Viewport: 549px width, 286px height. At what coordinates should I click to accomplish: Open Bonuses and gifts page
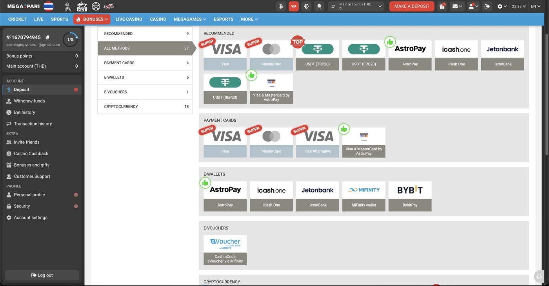pos(42,165)
